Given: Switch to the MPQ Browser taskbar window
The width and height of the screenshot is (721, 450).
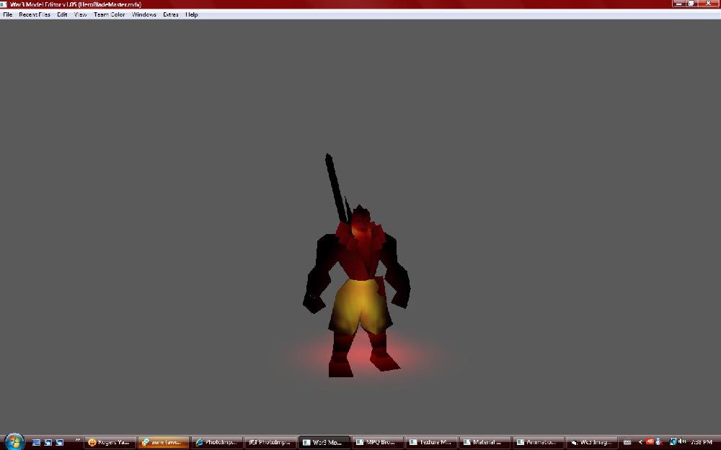Looking at the screenshot, I should coord(378,443).
